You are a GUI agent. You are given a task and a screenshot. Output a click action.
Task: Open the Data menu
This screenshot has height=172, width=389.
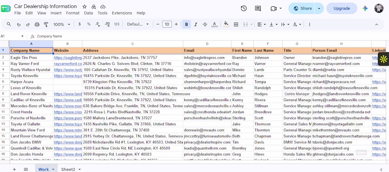click(x=88, y=13)
